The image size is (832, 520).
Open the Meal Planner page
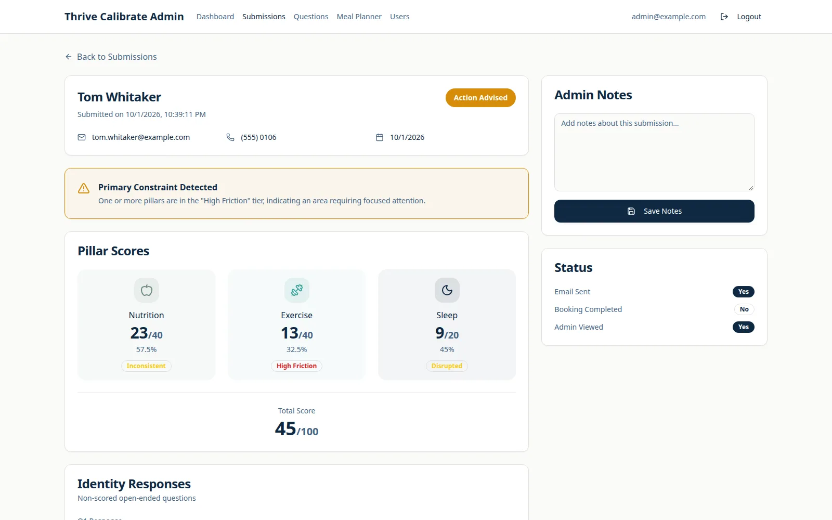[359, 17]
